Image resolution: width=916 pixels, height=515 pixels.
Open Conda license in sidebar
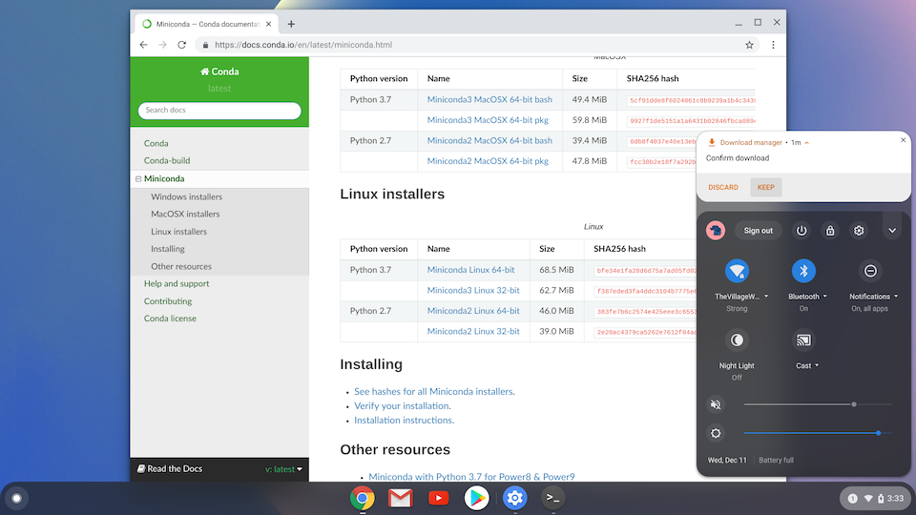pyautogui.click(x=170, y=319)
